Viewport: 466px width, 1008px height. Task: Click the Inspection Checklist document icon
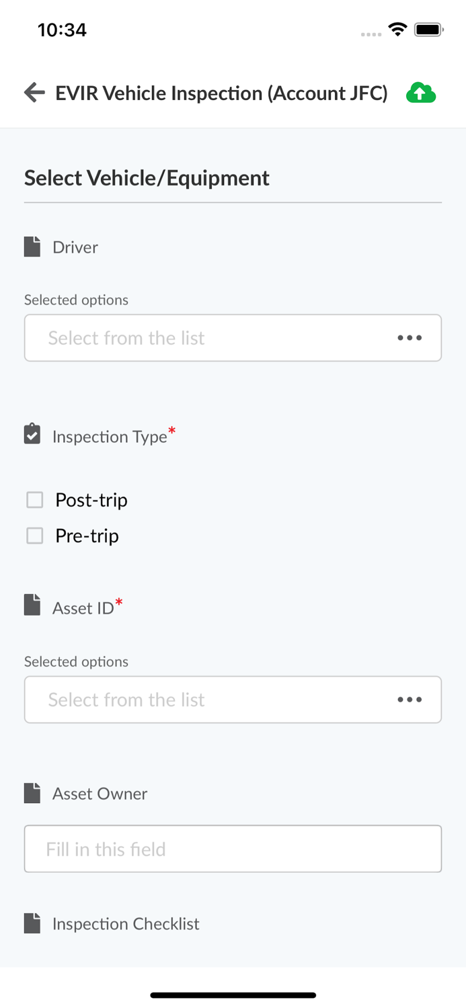(x=32, y=923)
